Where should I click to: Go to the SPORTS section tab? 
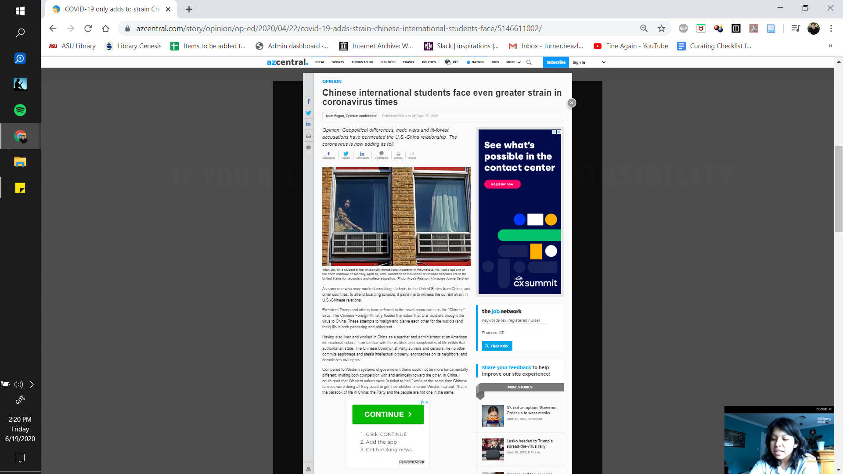(338, 62)
